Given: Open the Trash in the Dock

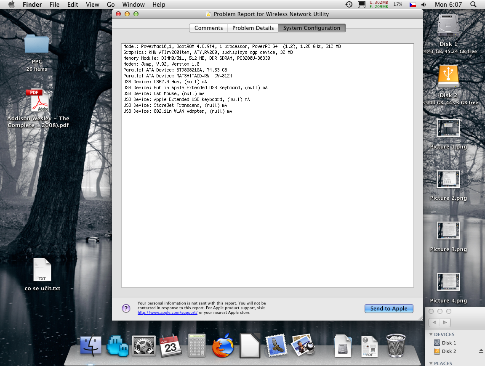Looking at the screenshot, I should [396, 346].
